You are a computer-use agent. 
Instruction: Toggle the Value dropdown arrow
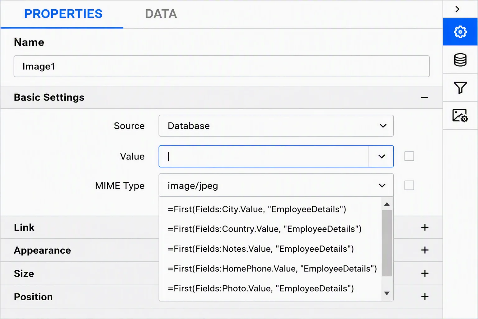point(382,156)
